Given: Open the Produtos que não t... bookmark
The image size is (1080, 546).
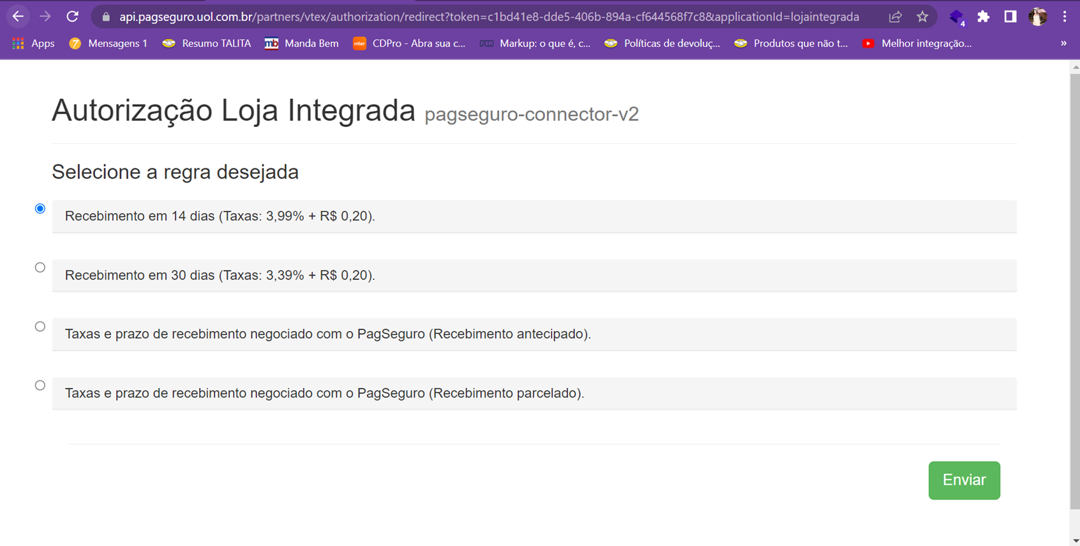Looking at the screenshot, I should coord(791,43).
